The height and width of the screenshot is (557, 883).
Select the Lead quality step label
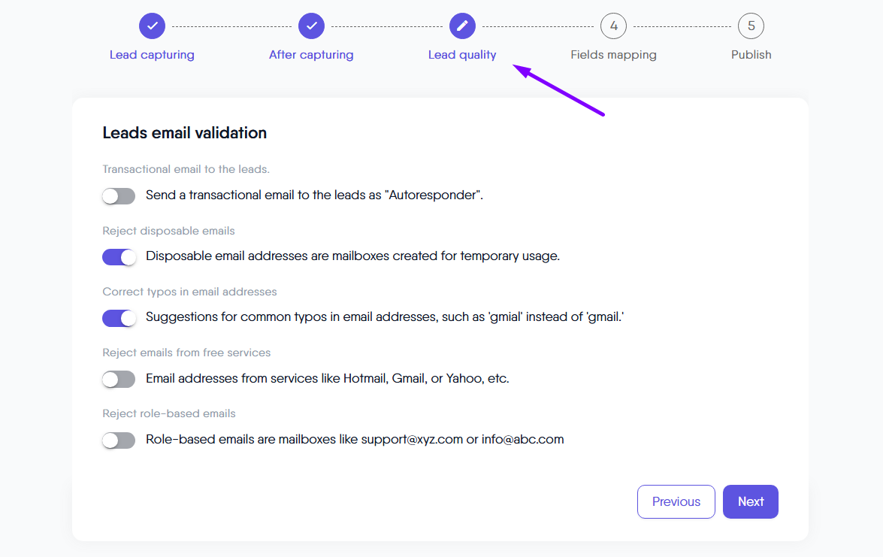tap(462, 55)
